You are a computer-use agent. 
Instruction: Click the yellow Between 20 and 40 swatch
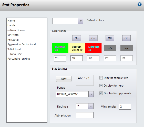tap(77, 48)
